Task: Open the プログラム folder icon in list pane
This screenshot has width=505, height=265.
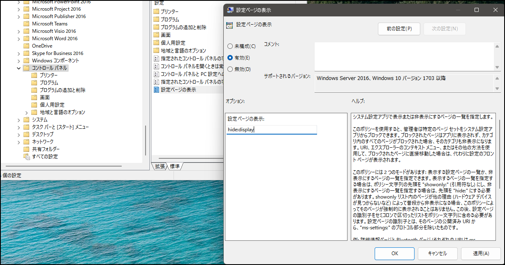Action: point(156,19)
